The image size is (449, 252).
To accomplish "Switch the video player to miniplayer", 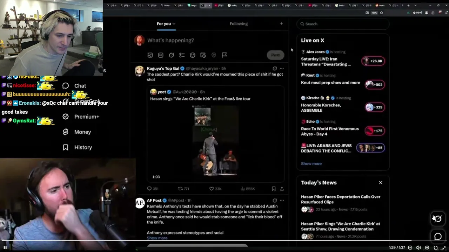I will tap(436, 248).
